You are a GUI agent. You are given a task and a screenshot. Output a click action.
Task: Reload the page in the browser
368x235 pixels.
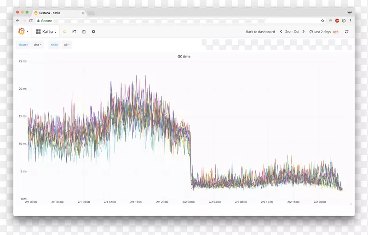tap(31, 21)
